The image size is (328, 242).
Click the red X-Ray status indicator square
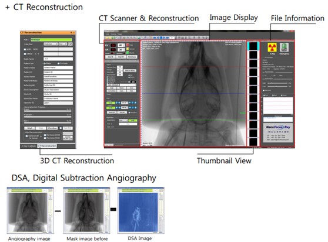click(128, 45)
